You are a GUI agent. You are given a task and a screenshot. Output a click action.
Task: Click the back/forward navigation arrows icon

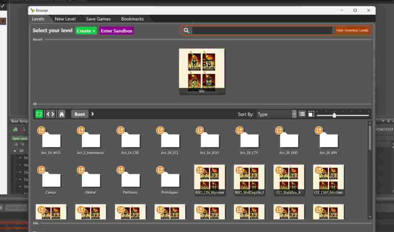[x=51, y=114]
